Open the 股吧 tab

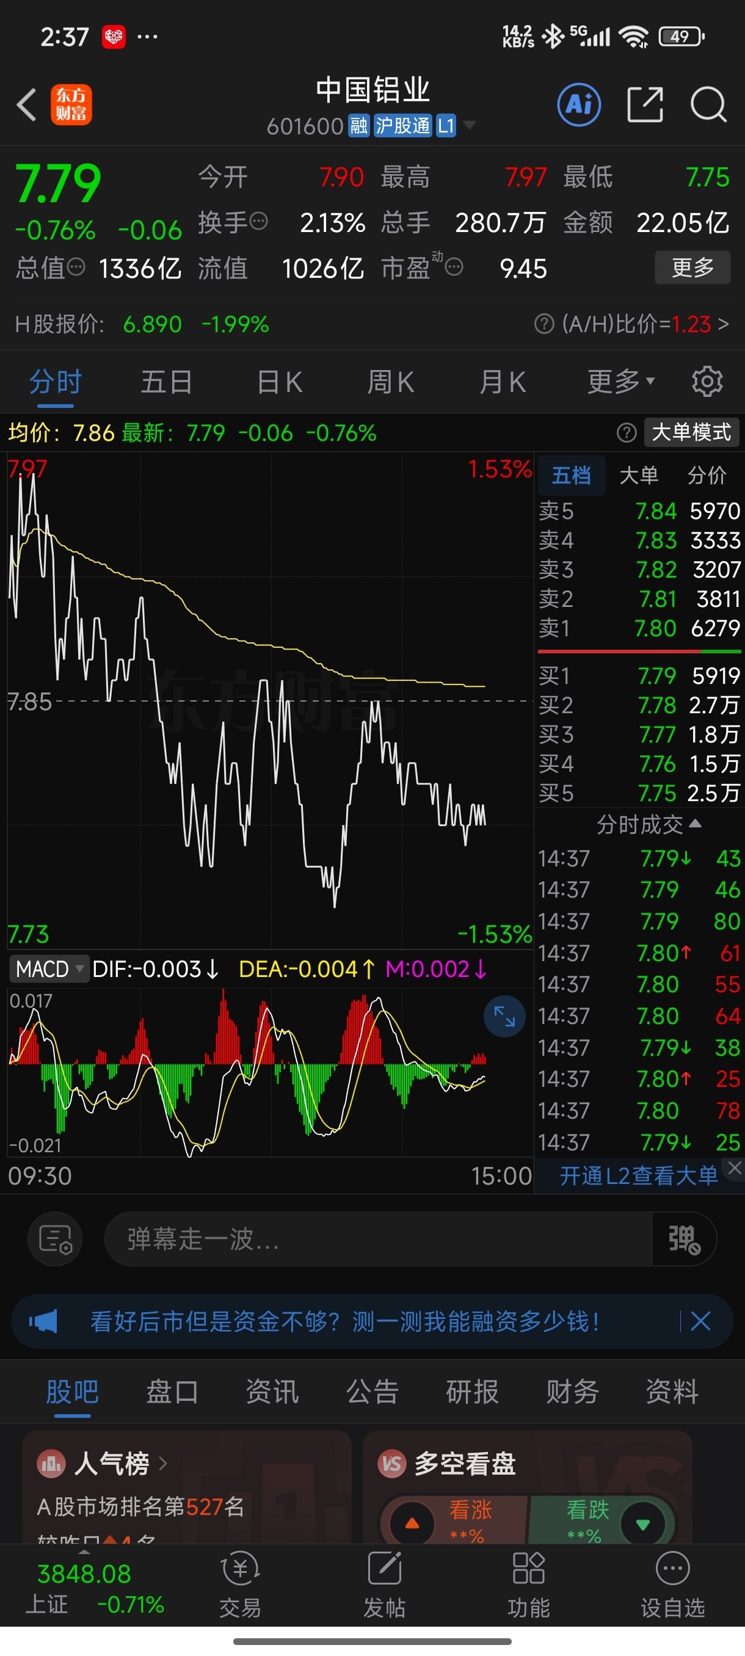click(x=72, y=1392)
